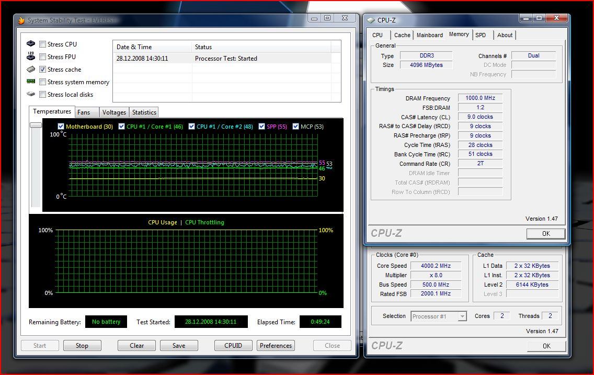The image size is (594, 375).
Task: Click the Test Started 28.12.2008 14:30:11 display
Action: [x=211, y=322]
